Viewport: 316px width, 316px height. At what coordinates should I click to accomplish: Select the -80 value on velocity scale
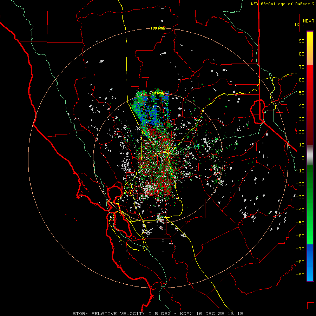pyautogui.click(x=300, y=262)
